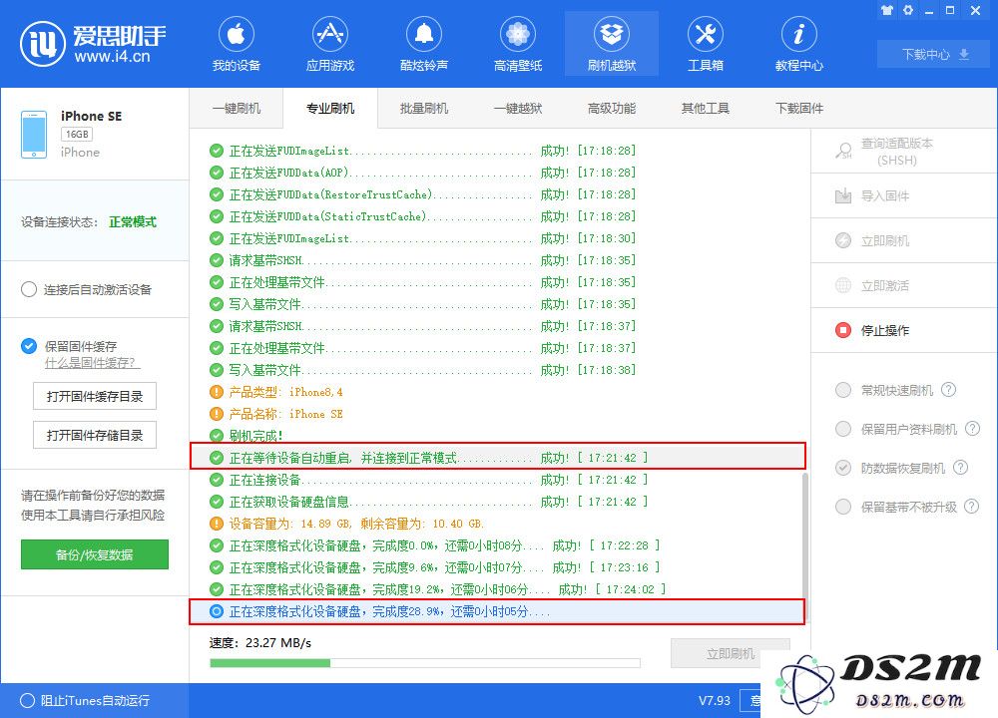Open the 工具箱 toolbox section
Viewport: 998px width, 718px height.
tap(706, 43)
